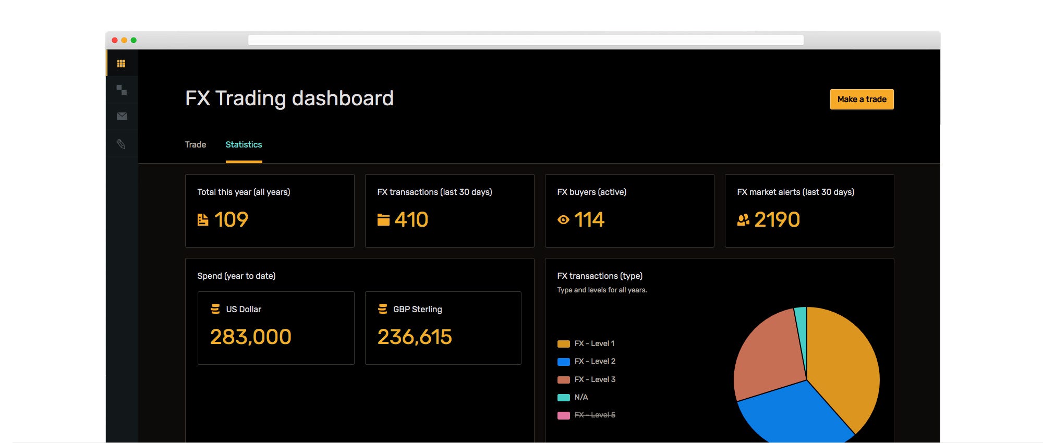The width and height of the screenshot is (1043, 443).
Task: Open the mail envelope icon in sidebar
Action: (x=122, y=116)
